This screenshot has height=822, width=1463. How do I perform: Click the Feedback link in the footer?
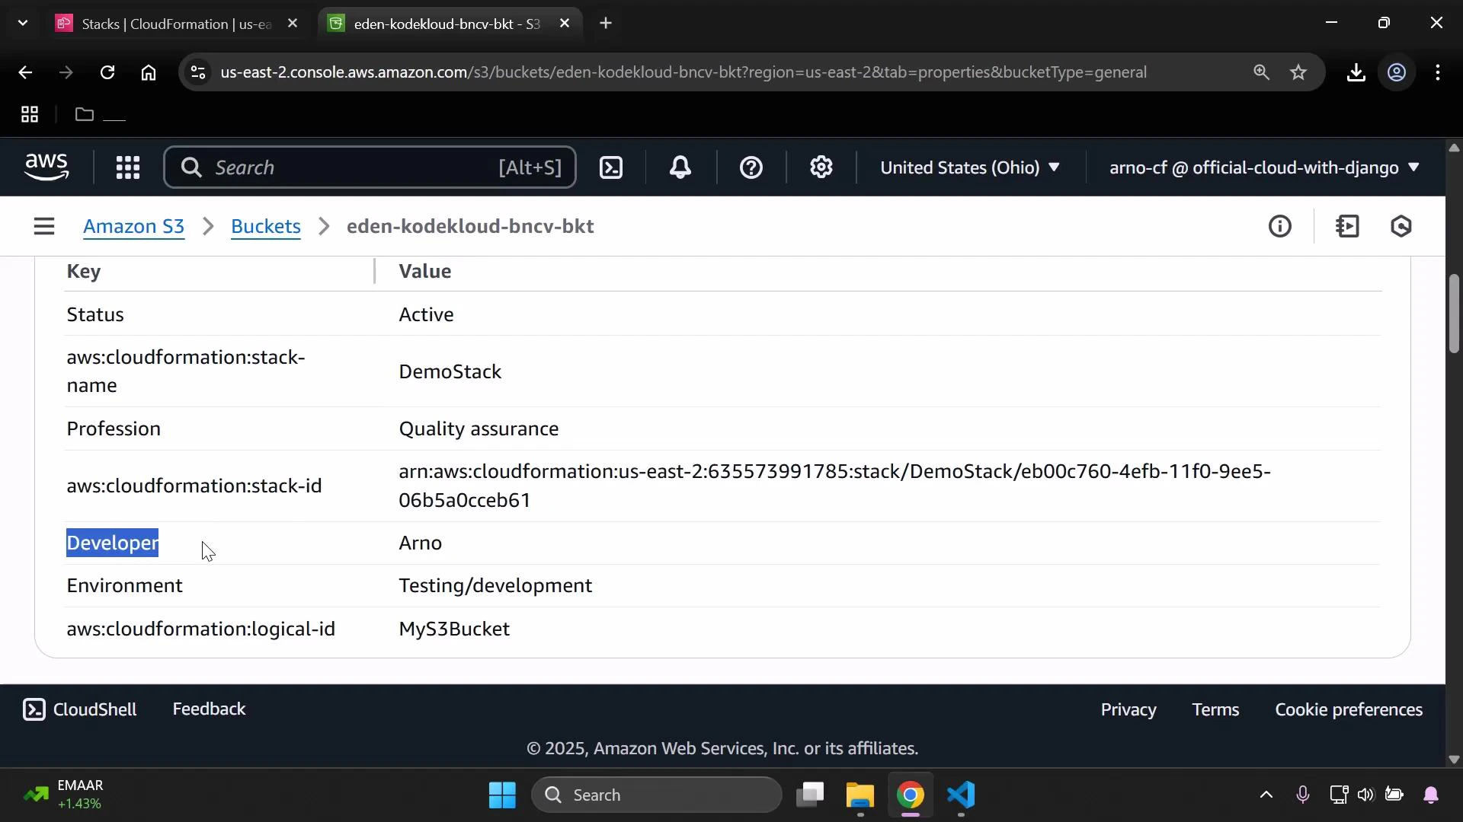(x=208, y=709)
